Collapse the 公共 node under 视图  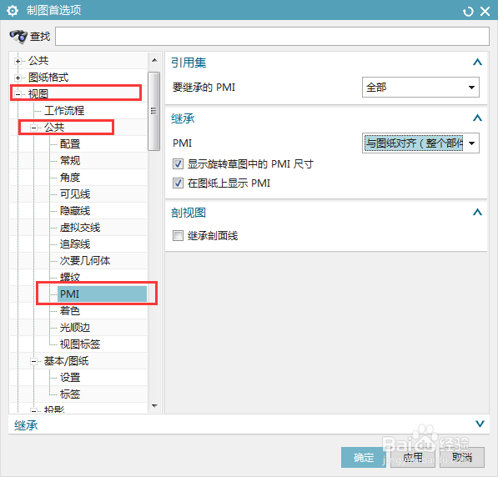[33, 128]
